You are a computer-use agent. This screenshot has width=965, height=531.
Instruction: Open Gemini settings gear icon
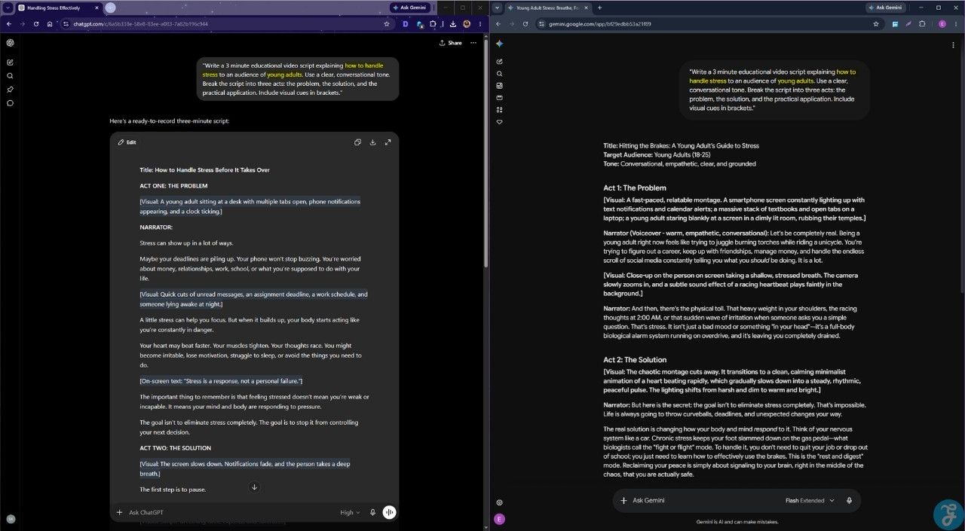coord(499,502)
